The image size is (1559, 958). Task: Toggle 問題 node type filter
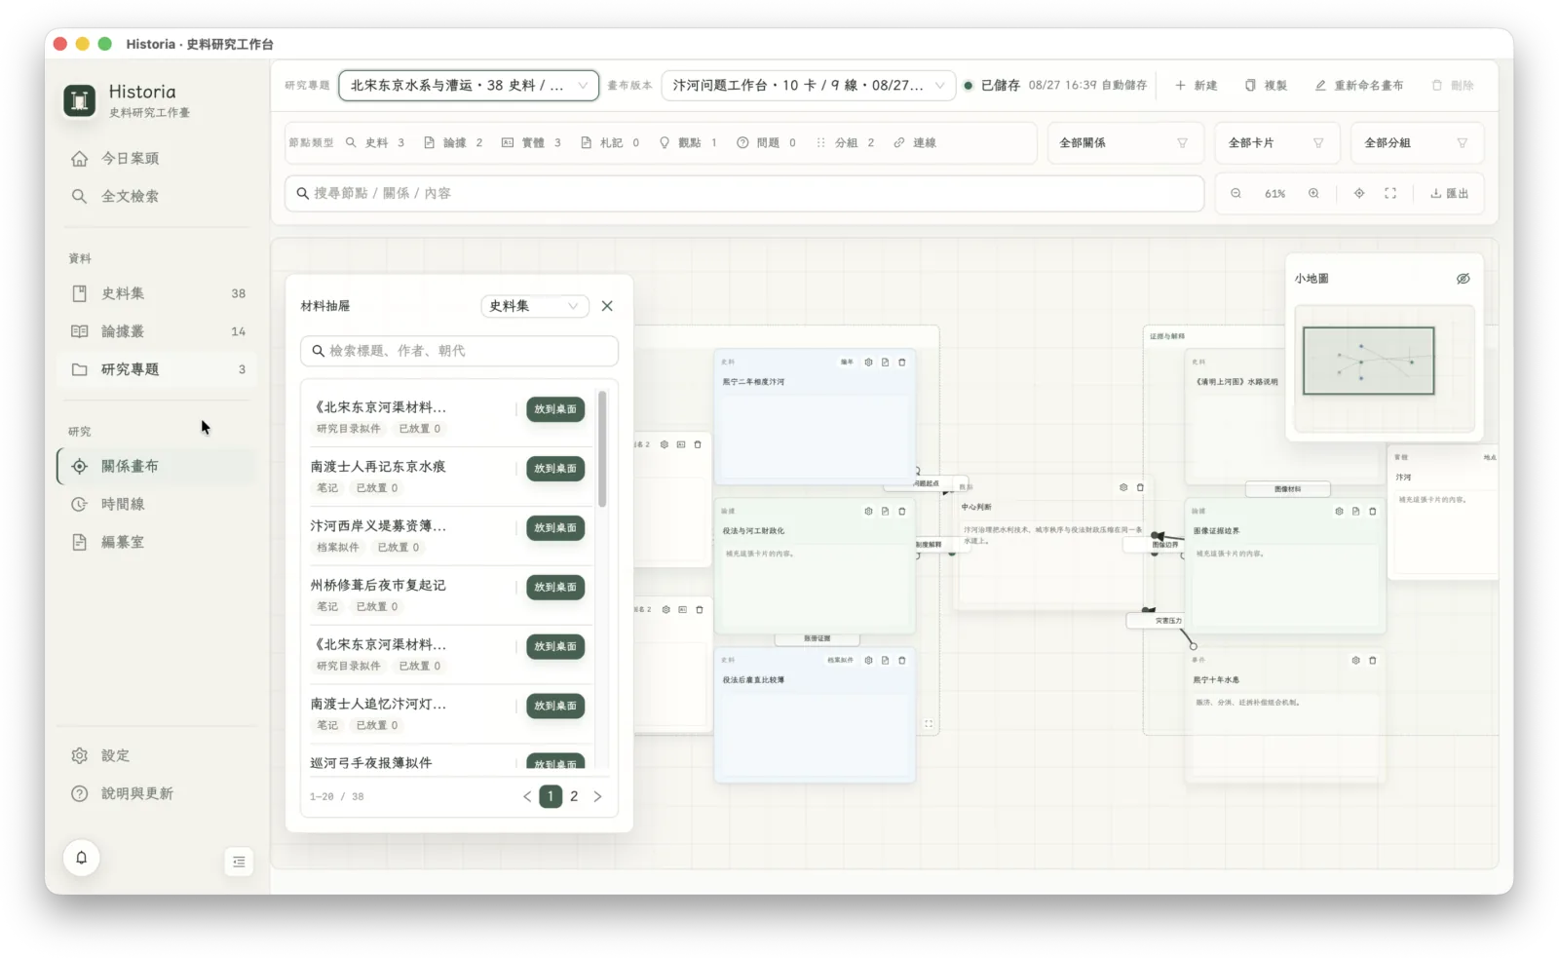pos(766,142)
